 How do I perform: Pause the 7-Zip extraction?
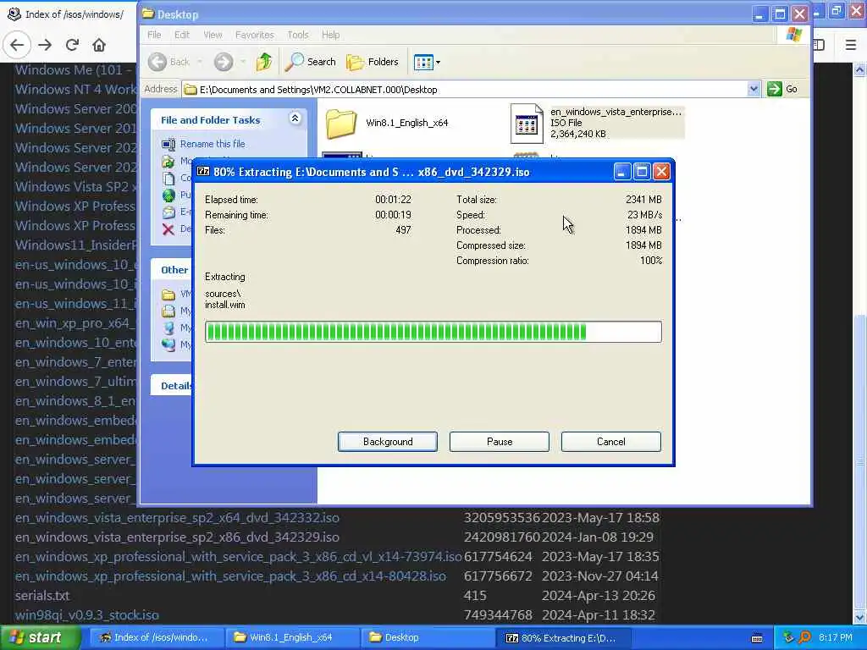pyautogui.click(x=500, y=442)
